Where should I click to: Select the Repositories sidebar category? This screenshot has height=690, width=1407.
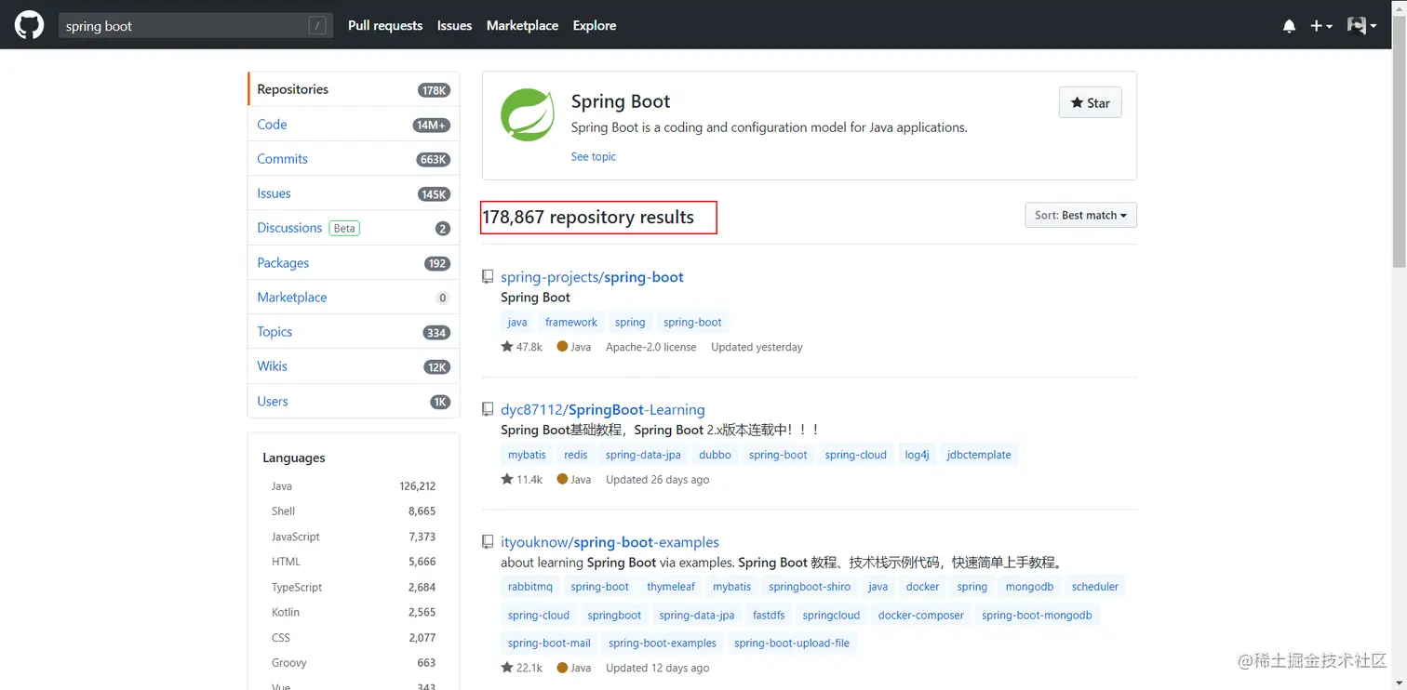[354, 89]
